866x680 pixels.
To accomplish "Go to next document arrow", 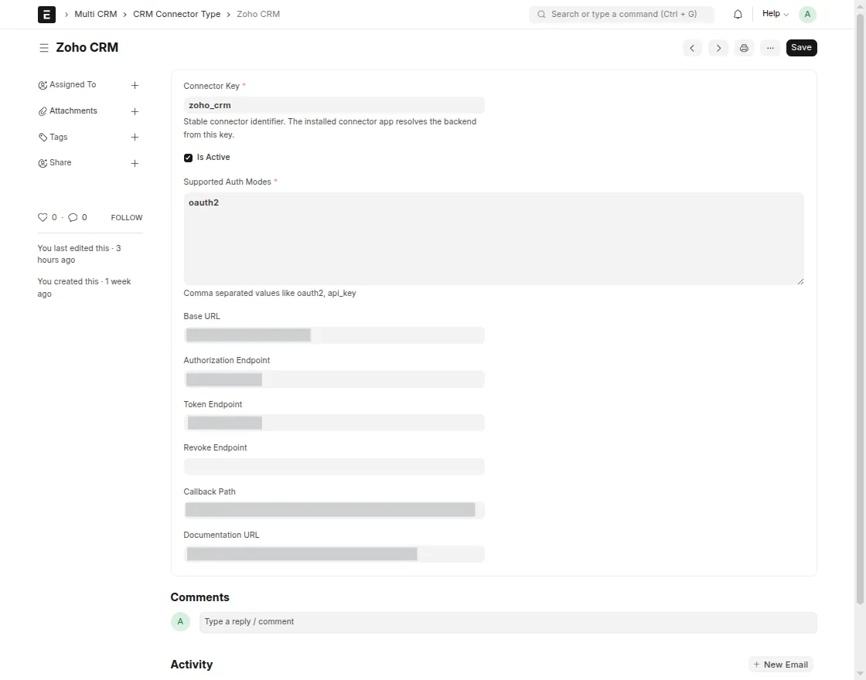I will pos(718,48).
